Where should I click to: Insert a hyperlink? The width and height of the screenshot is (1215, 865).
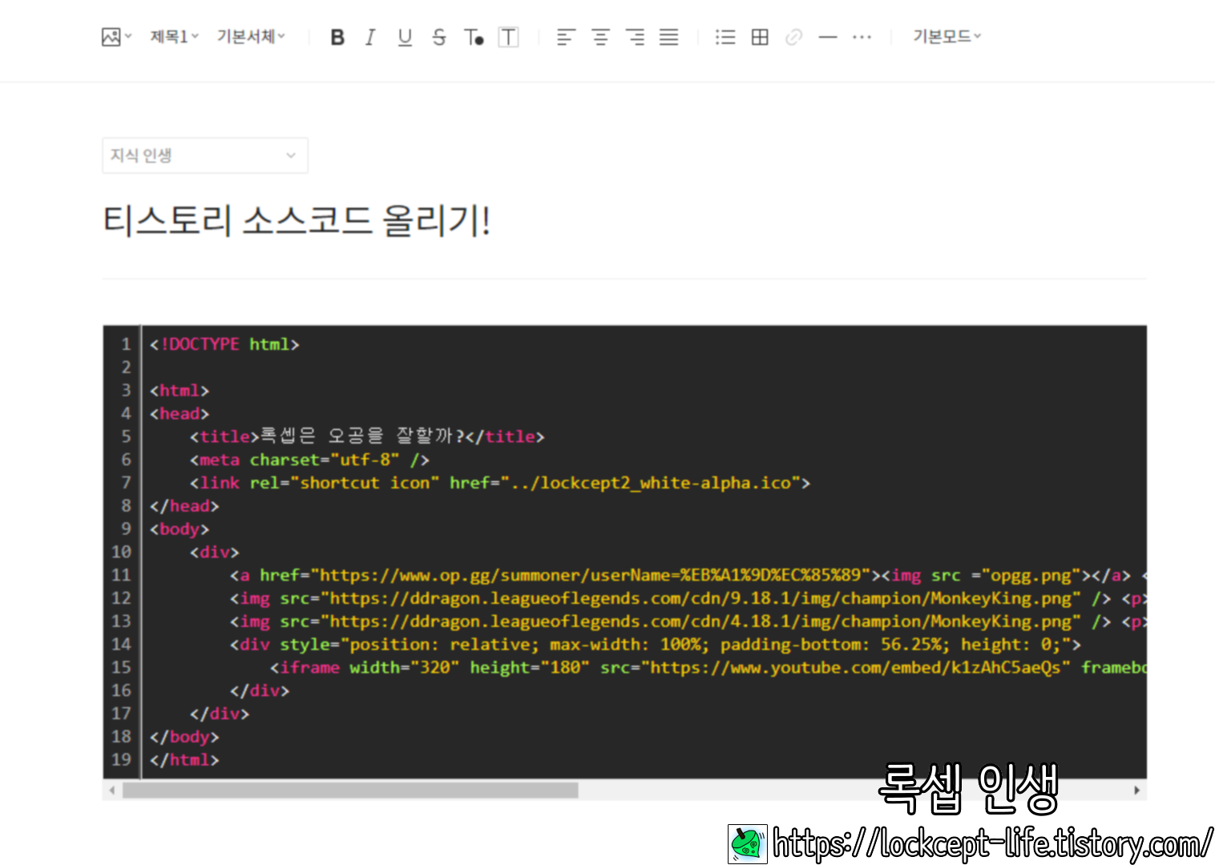793,37
